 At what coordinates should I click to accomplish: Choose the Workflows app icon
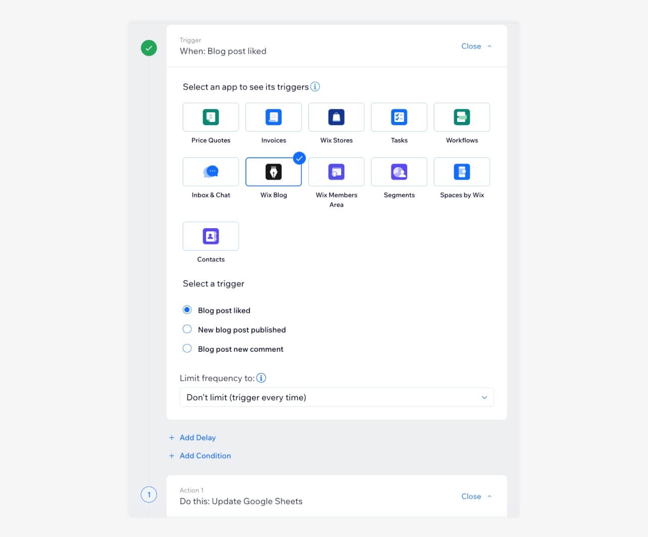[x=462, y=117]
